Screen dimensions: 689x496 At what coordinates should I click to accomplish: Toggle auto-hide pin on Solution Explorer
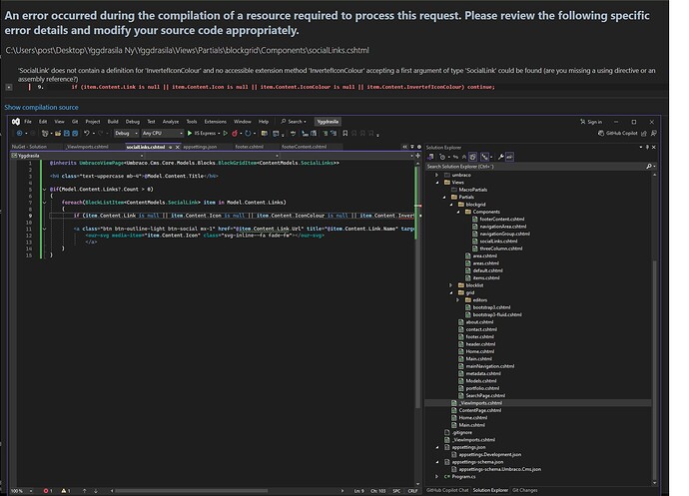click(x=647, y=147)
